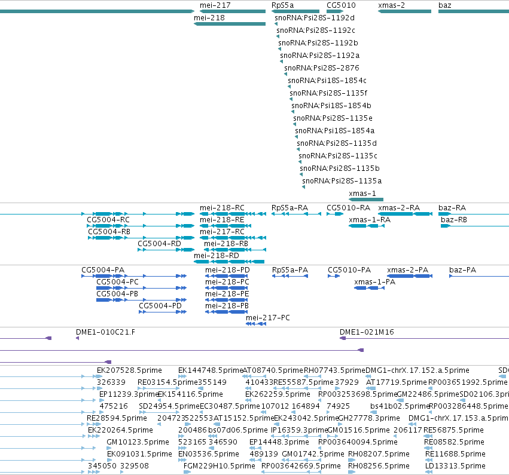This screenshot has height=475, width=509.
Task: Select protein xmas-2-PA
Action: (407, 270)
